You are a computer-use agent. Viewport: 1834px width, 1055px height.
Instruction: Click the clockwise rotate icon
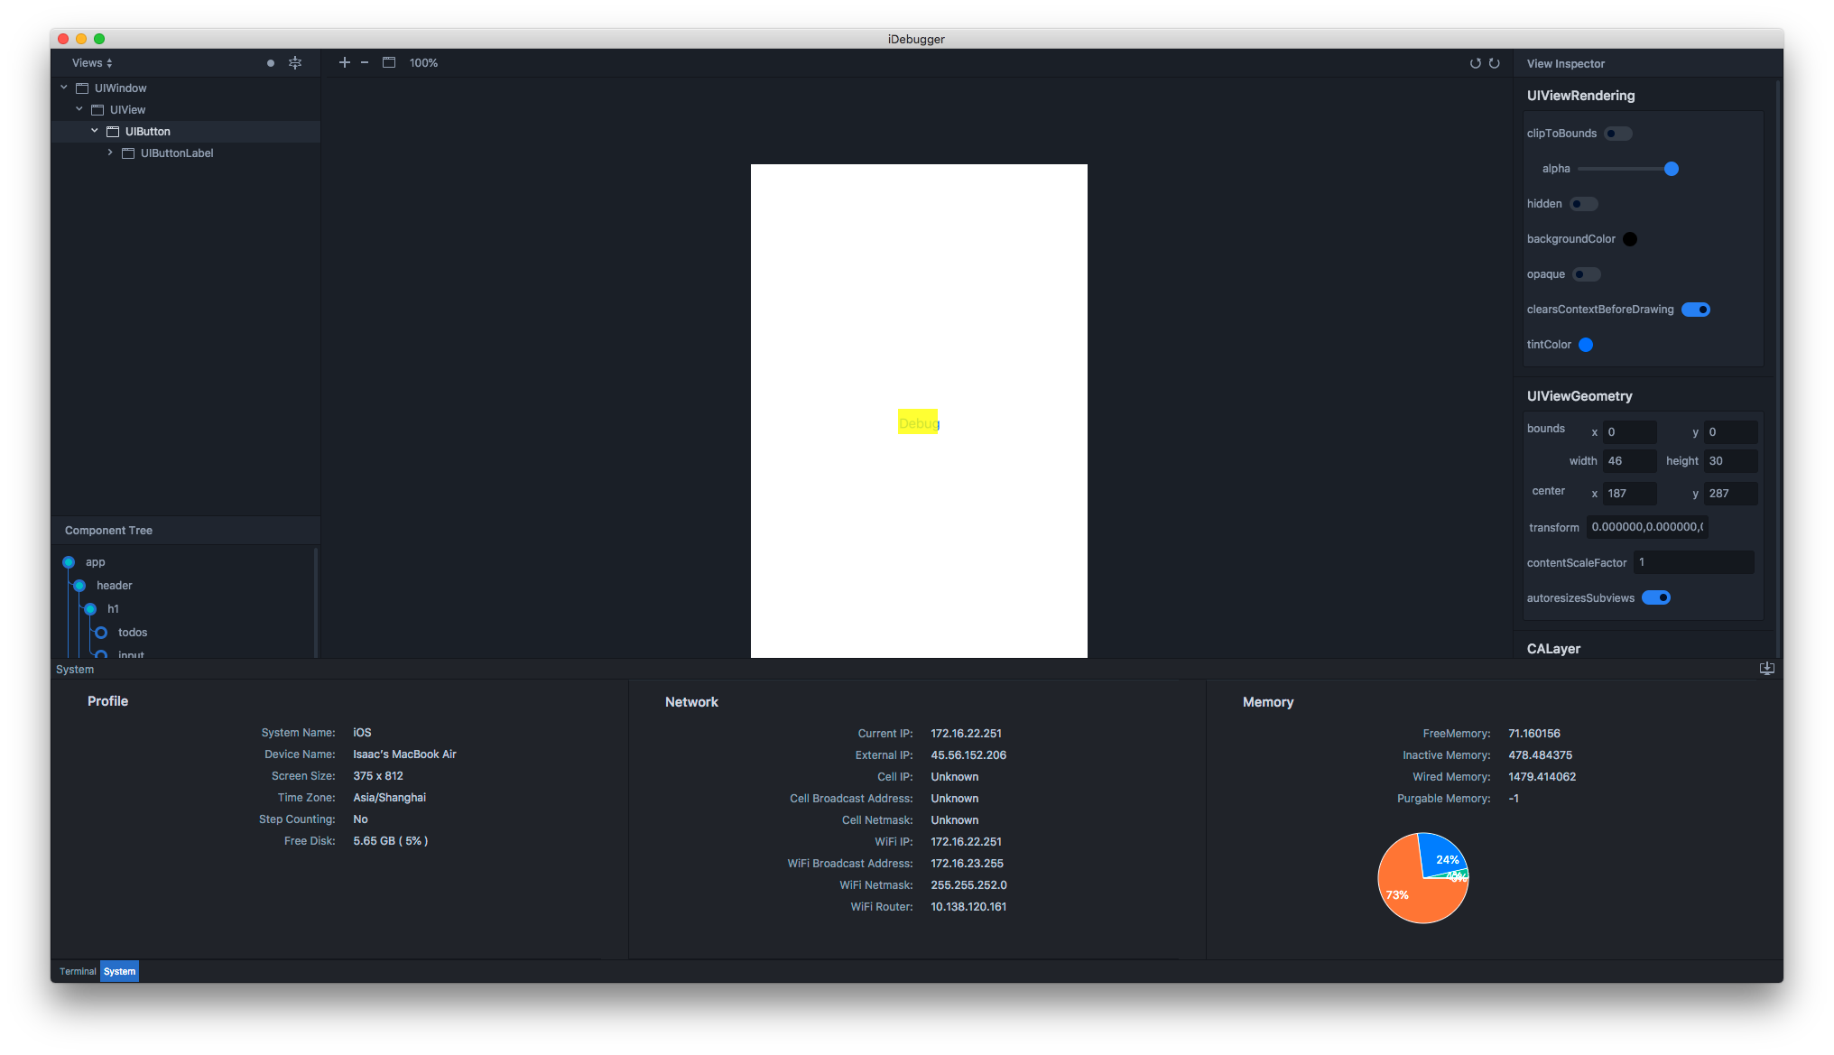pos(1495,63)
